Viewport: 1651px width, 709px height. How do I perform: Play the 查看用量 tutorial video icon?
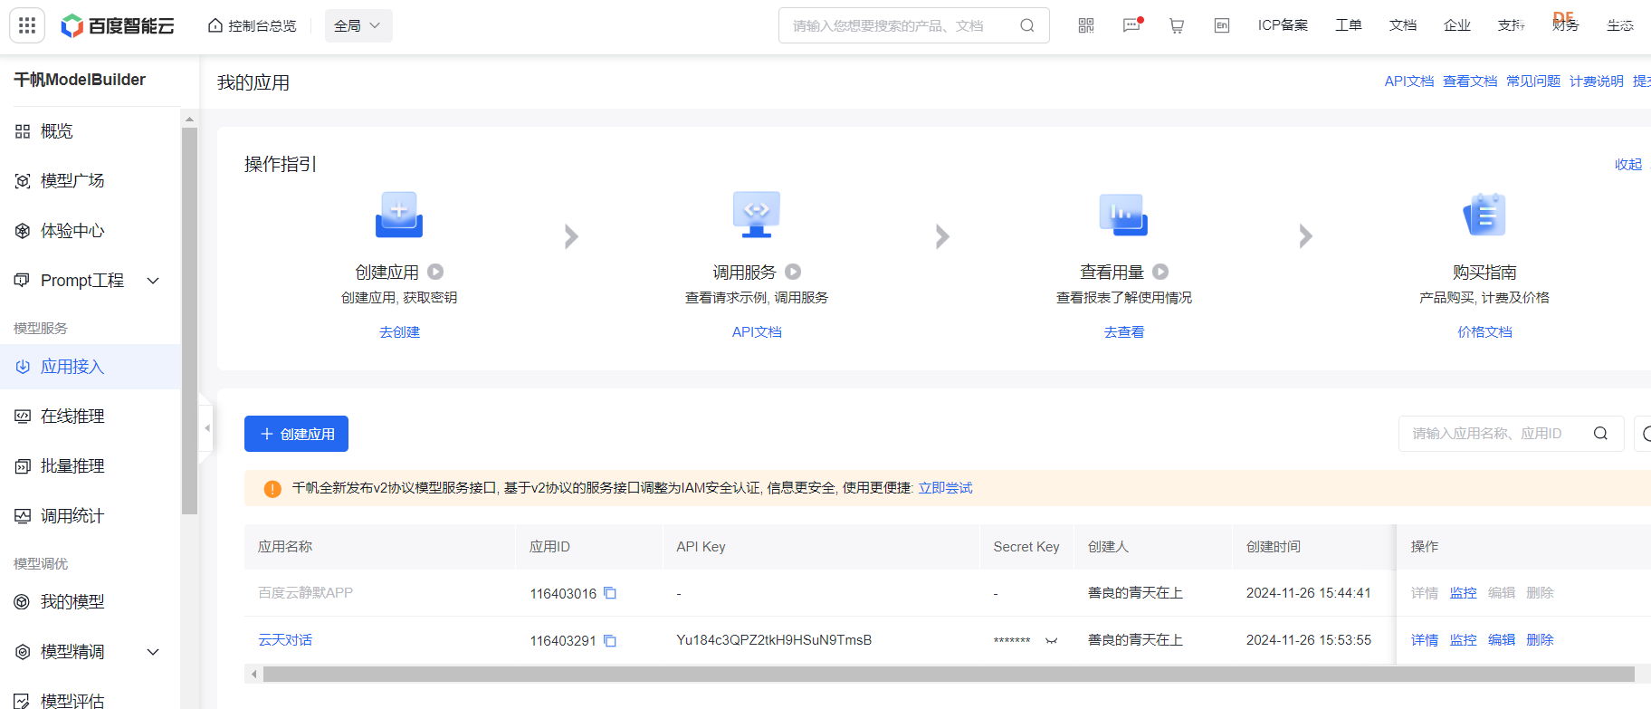coord(1160,272)
